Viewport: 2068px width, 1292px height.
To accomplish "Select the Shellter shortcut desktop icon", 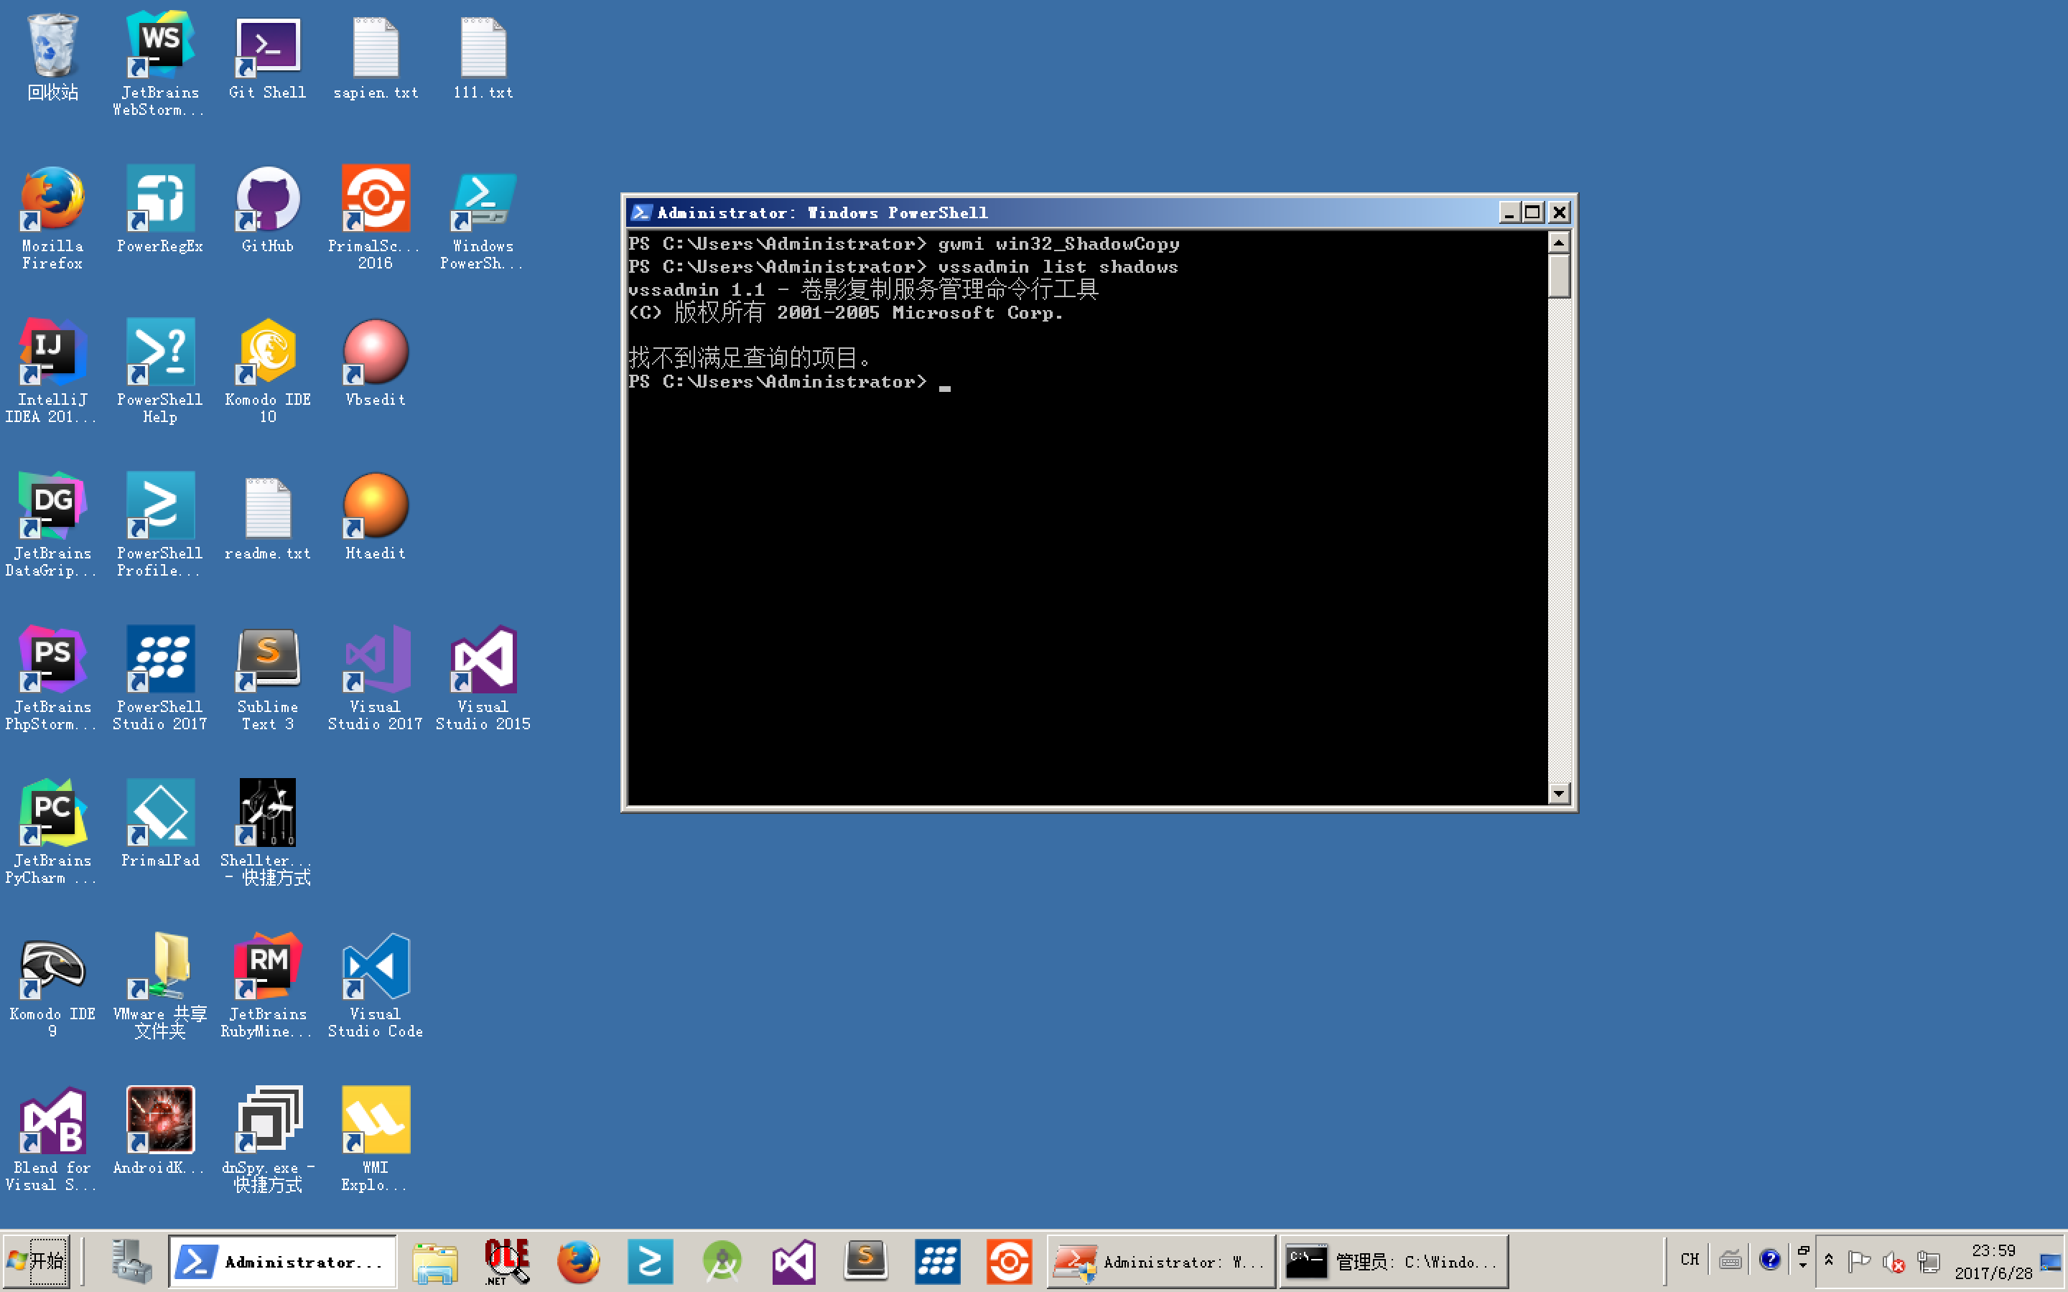I will (x=267, y=833).
